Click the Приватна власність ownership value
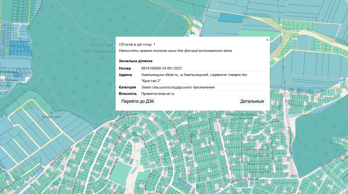This screenshot has width=348, height=194. (x=158, y=94)
